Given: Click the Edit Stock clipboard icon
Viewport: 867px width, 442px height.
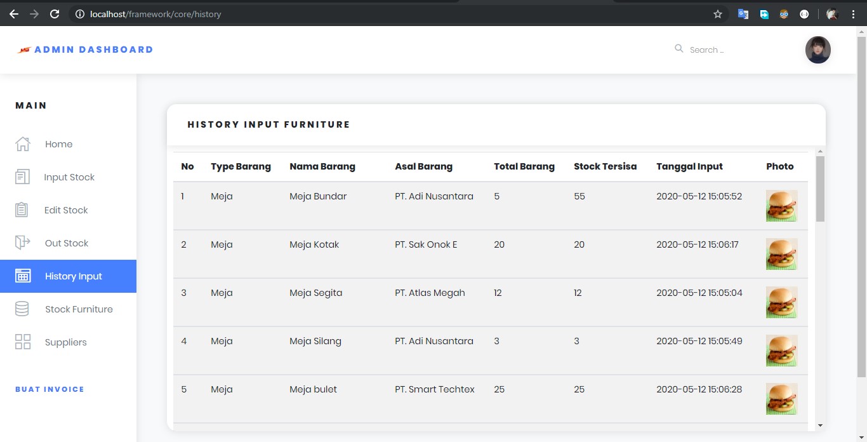Looking at the screenshot, I should (x=22, y=210).
